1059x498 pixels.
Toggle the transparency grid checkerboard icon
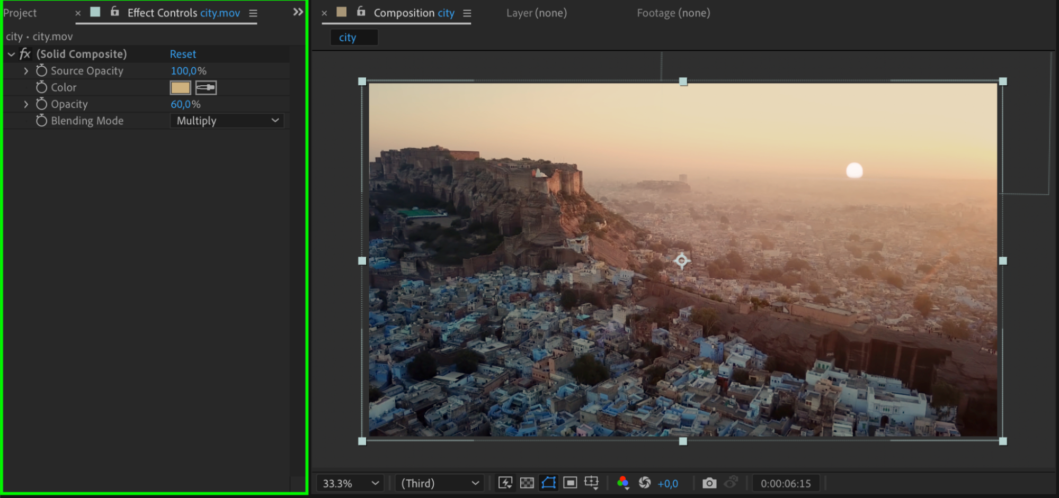click(x=527, y=483)
